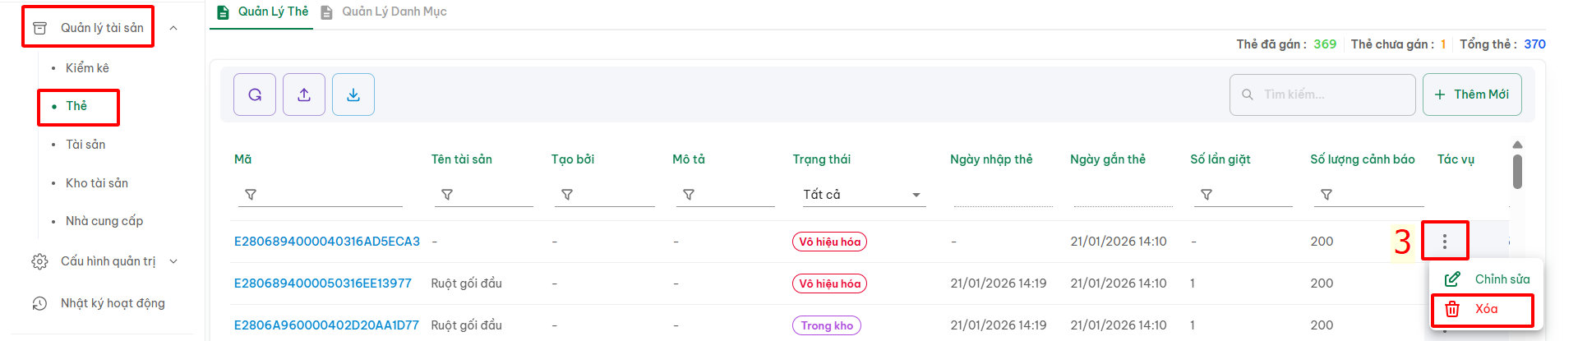Image resolution: width=1578 pixels, height=341 pixels.
Task: Click filter icon under Tên tài sản column
Action: (x=447, y=195)
